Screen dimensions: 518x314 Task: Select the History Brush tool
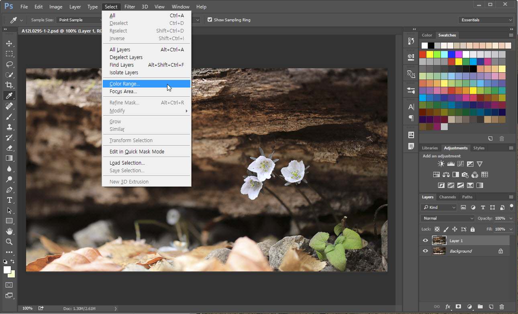(9, 137)
